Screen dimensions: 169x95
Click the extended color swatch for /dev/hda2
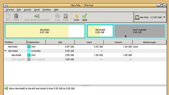tap(29, 51)
